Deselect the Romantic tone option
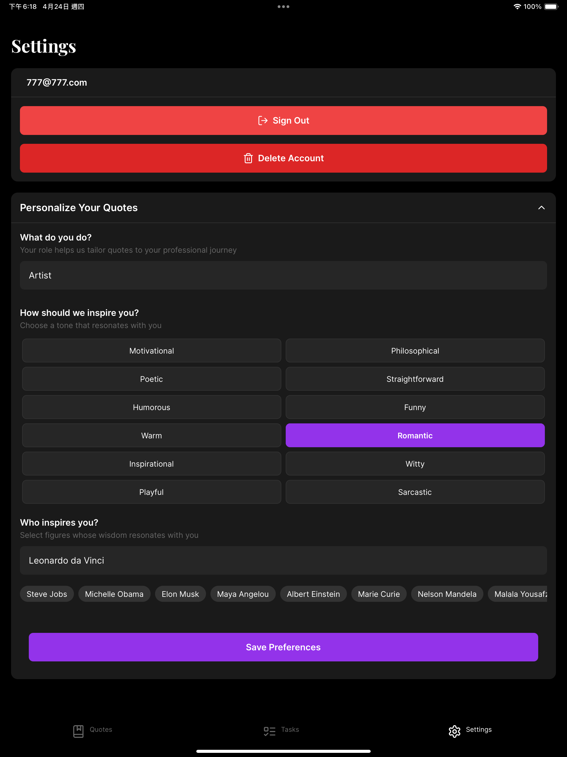567x757 pixels. tap(415, 435)
